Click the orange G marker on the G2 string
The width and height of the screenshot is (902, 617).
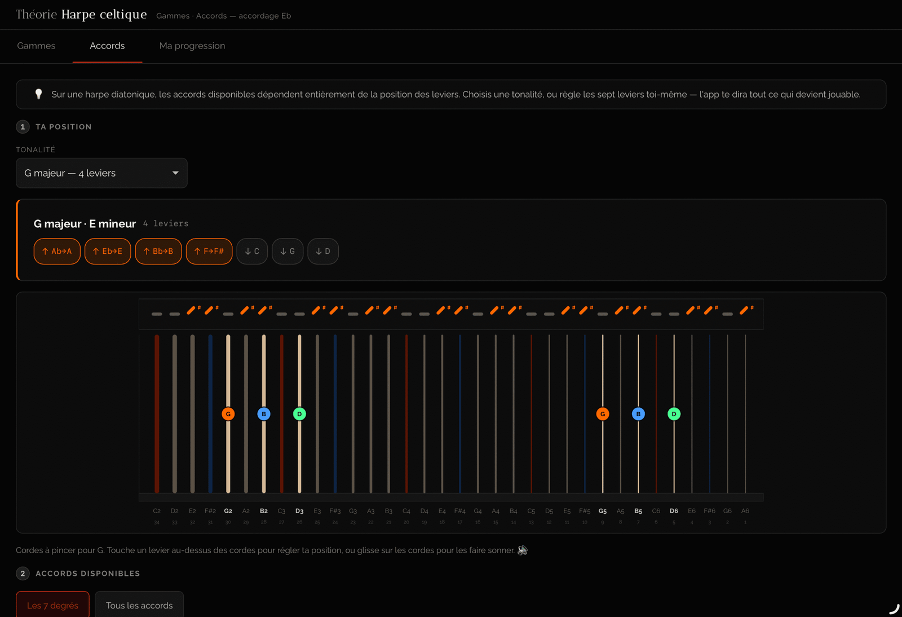point(228,414)
